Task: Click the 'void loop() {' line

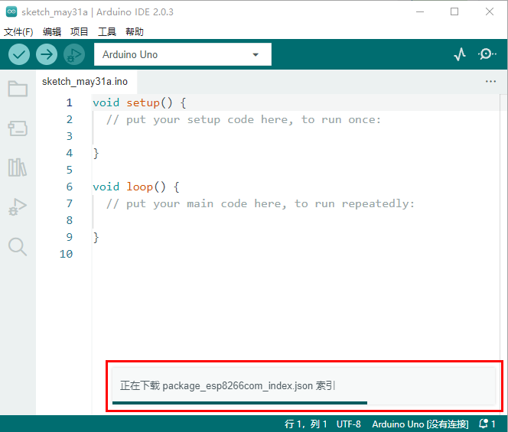Action: pyautogui.click(x=136, y=187)
